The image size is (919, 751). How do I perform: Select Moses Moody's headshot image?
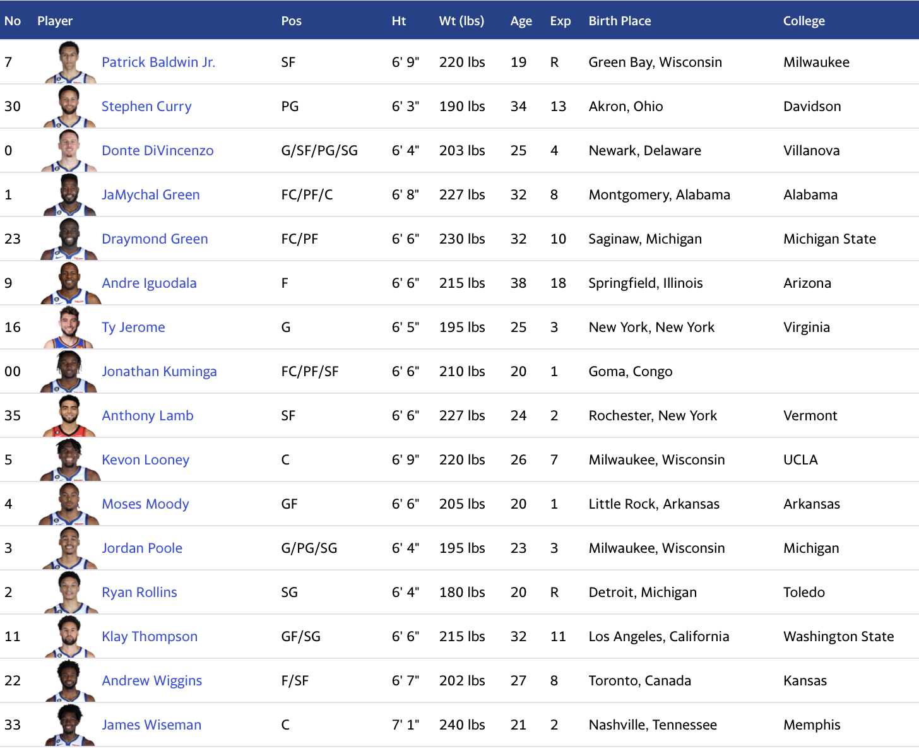pos(70,504)
